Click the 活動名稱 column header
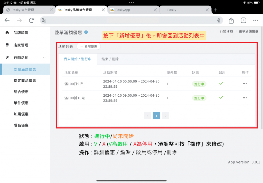The height and width of the screenshot is (183, 263). click(71, 72)
